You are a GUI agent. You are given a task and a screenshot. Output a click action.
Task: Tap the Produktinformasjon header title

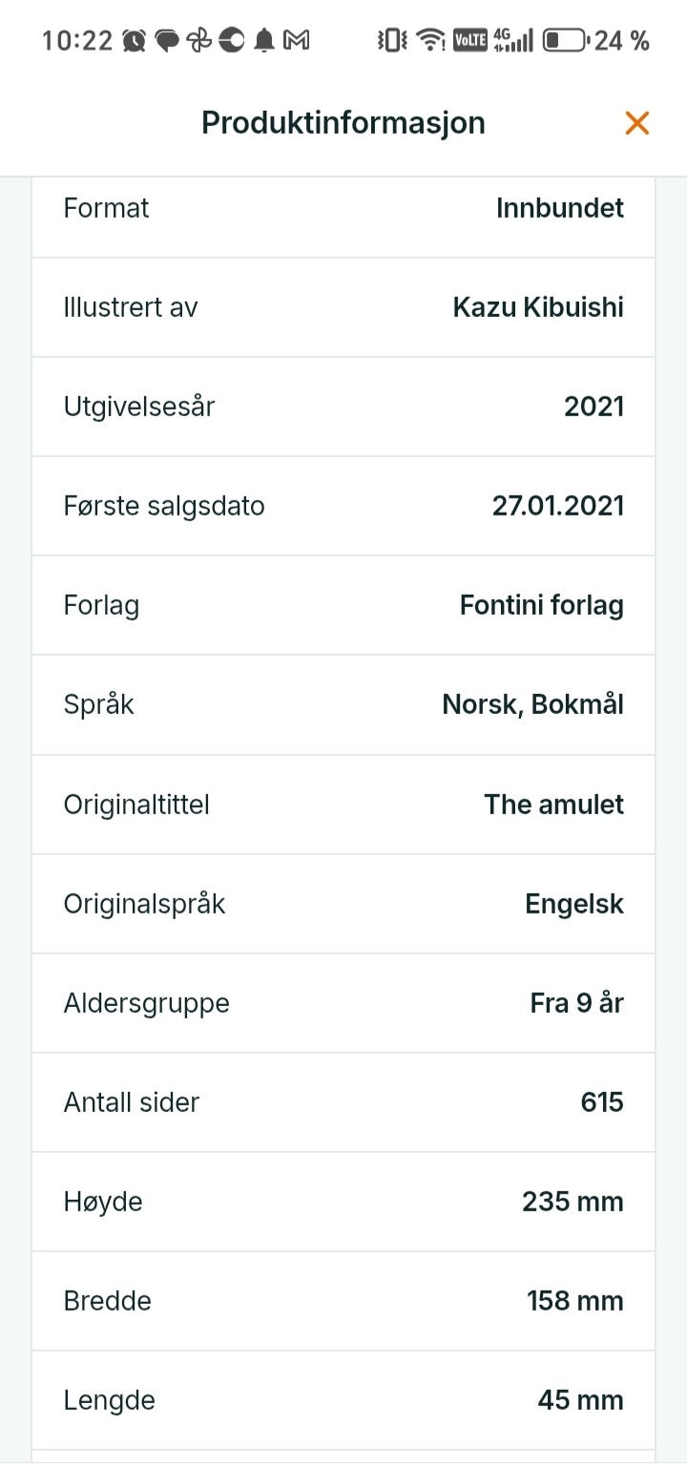[x=343, y=123]
